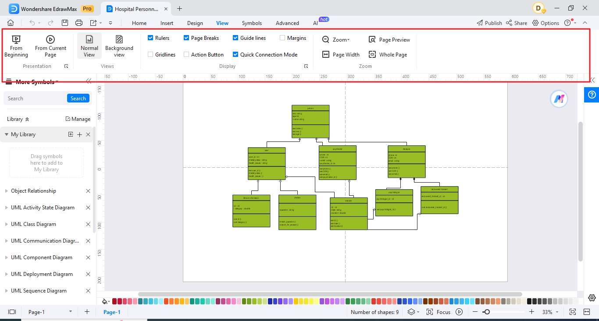Screen dimensions: 599x321
Task: Click the Export icon
Action: point(93,23)
